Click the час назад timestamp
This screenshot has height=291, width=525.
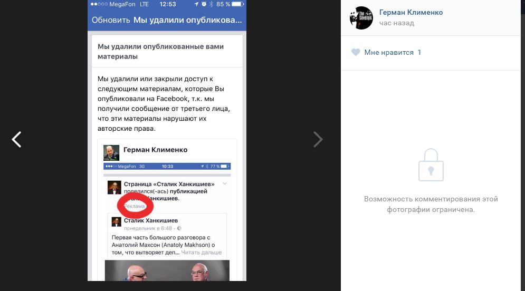[396, 23]
